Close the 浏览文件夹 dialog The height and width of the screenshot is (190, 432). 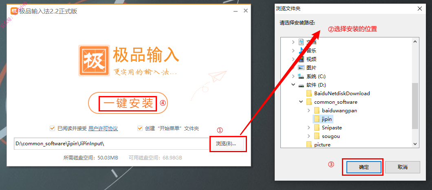(420, 9)
